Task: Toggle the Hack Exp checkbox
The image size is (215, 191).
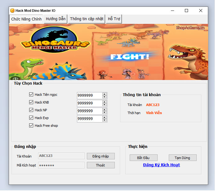Action: pyautogui.click(x=31, y=118)
